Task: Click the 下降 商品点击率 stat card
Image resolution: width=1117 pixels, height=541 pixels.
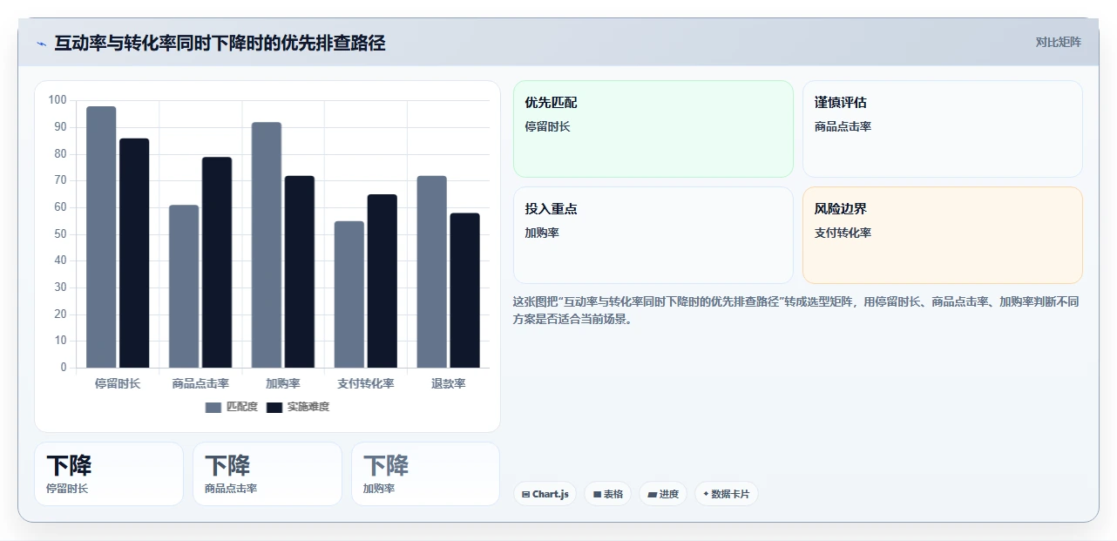Action: (267, 474)
